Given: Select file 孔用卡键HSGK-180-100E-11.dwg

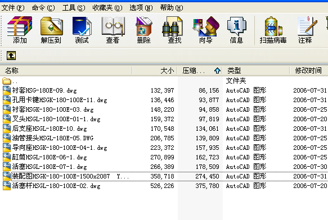Looking at the screenshot, I should [60, 100].
